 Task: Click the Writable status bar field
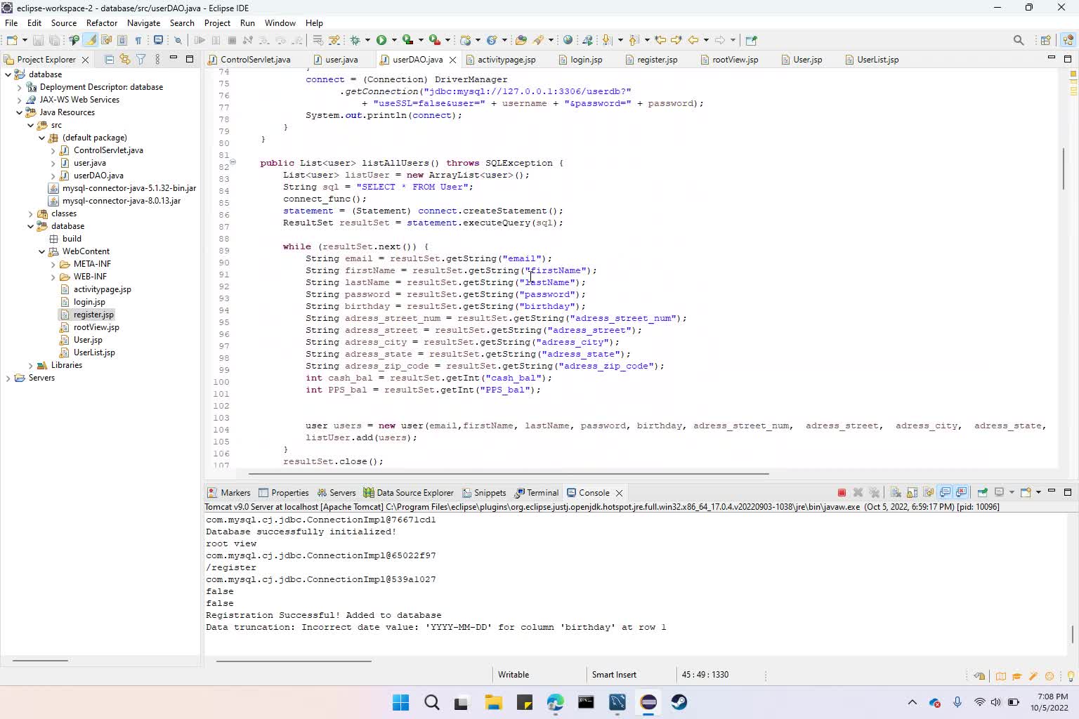(x=514, y=675)
